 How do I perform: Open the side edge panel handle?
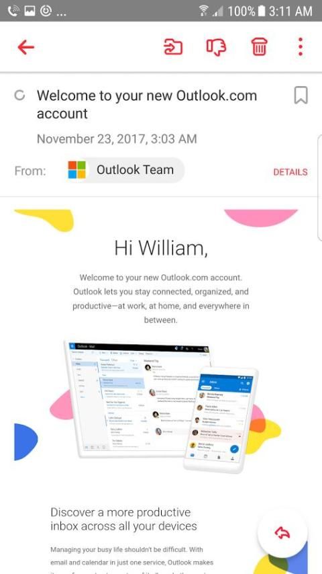coord(320,188)
